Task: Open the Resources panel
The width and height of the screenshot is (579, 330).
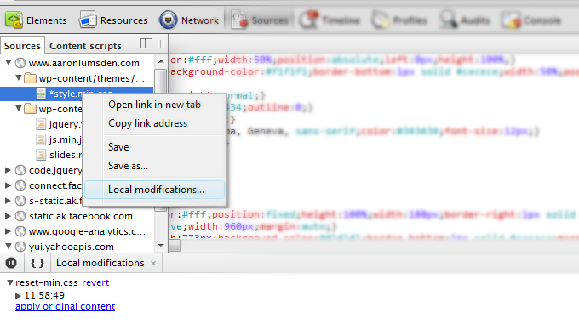Action: click(x=113, y=20)
